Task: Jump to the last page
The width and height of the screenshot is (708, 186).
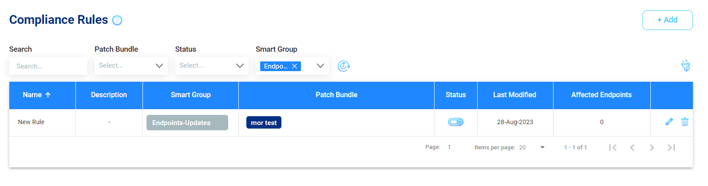Action: (672, 148)
